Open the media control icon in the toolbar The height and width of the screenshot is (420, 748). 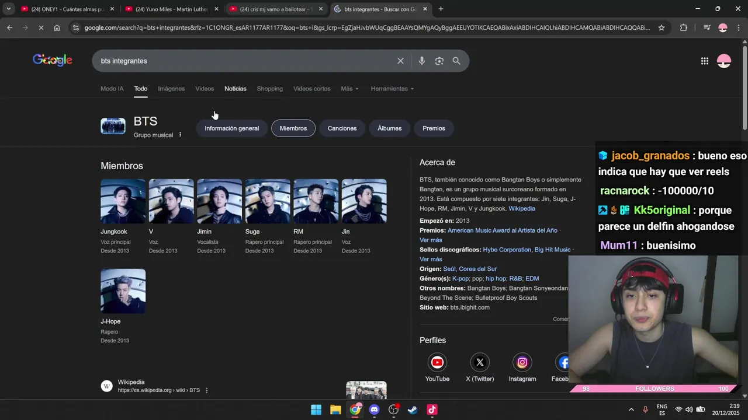[x=707, y=27]
